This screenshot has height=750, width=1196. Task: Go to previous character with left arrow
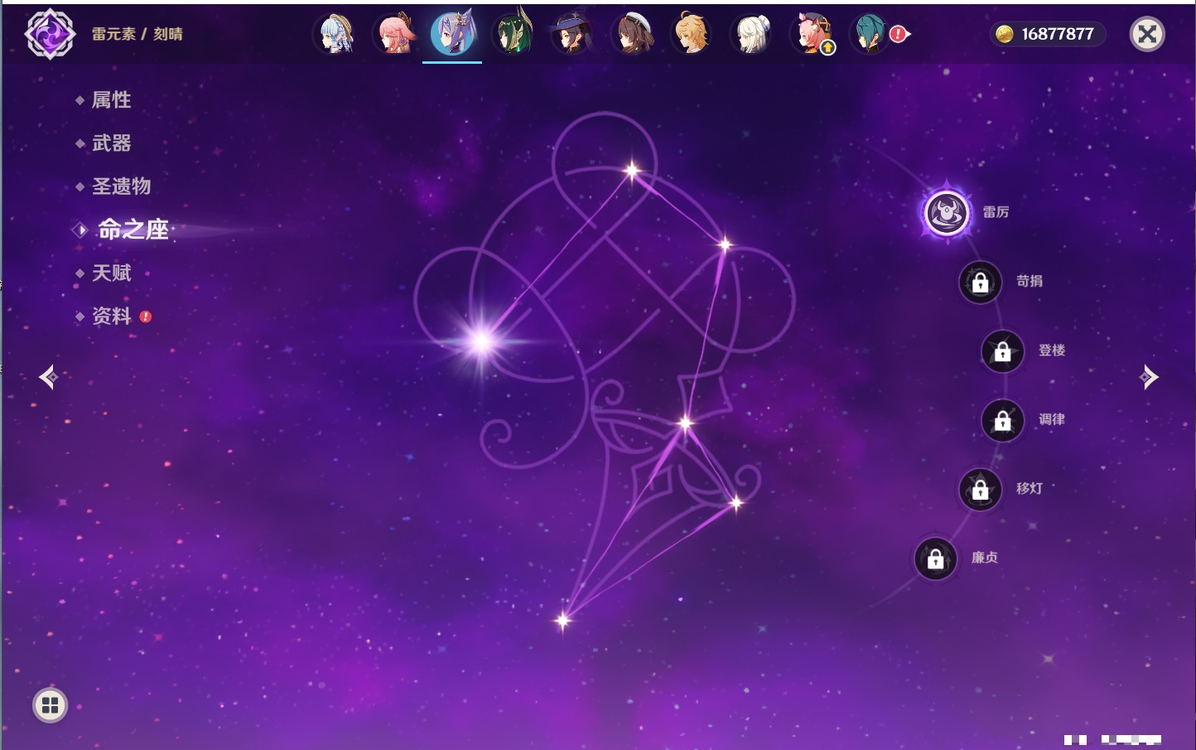48,377
